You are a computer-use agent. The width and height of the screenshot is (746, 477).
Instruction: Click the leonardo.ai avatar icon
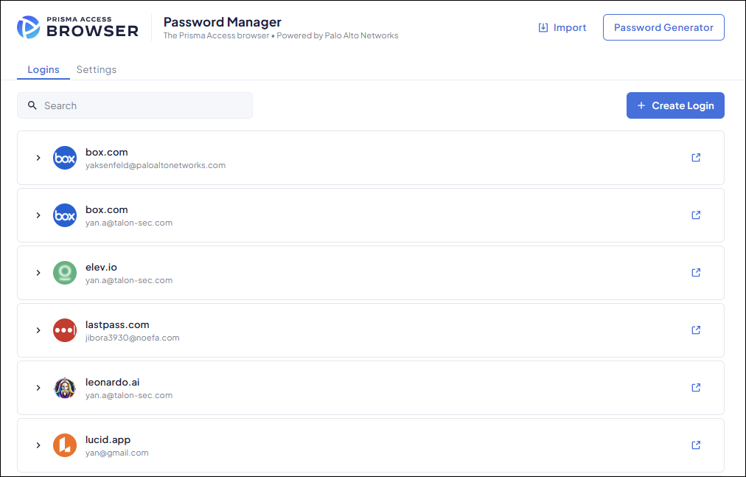click(x=65, y=388)
